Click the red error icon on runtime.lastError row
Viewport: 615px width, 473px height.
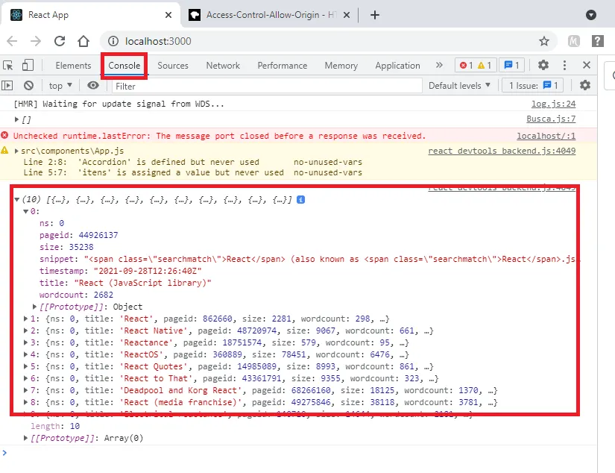pos(4,136)
